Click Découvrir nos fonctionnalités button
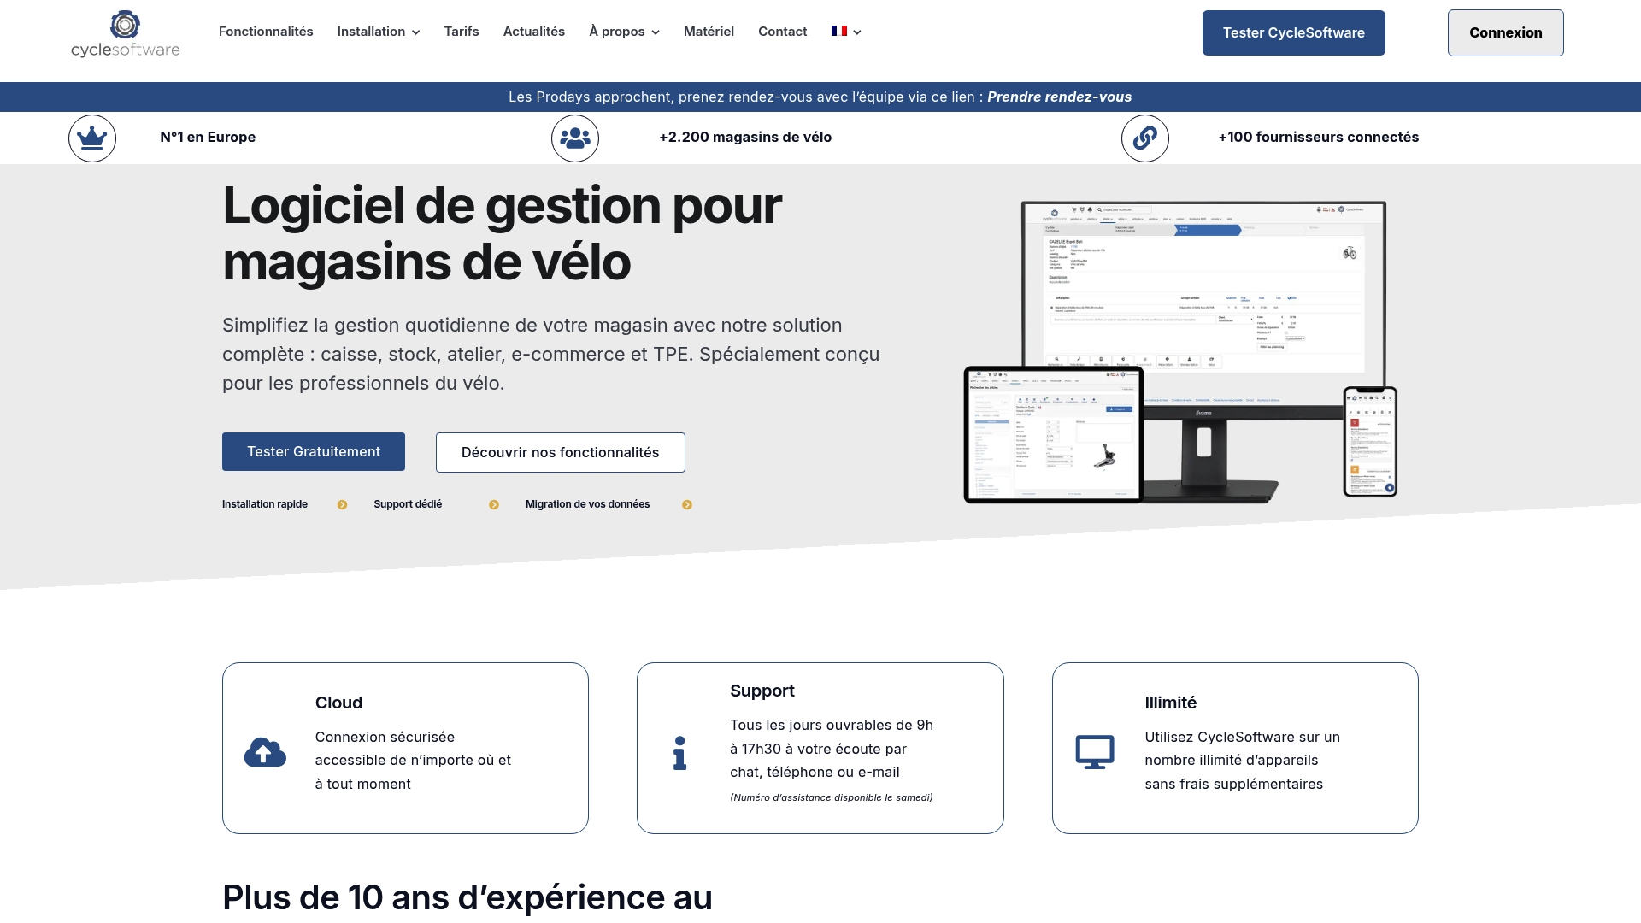Image resolution: width=1641 pixels, height=923 pixels. 561,452
